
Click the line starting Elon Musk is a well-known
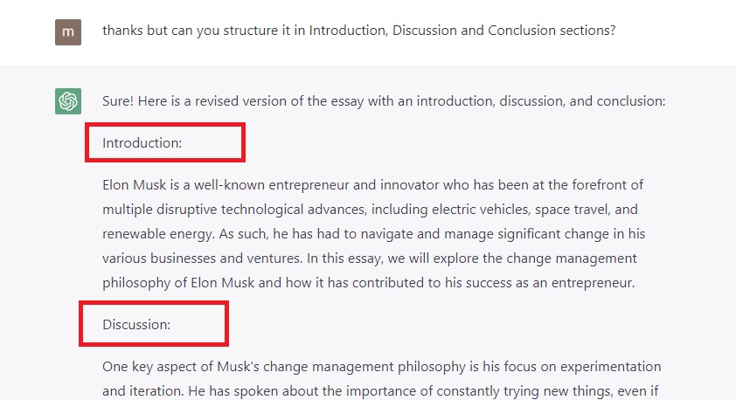tap(372, 185)
